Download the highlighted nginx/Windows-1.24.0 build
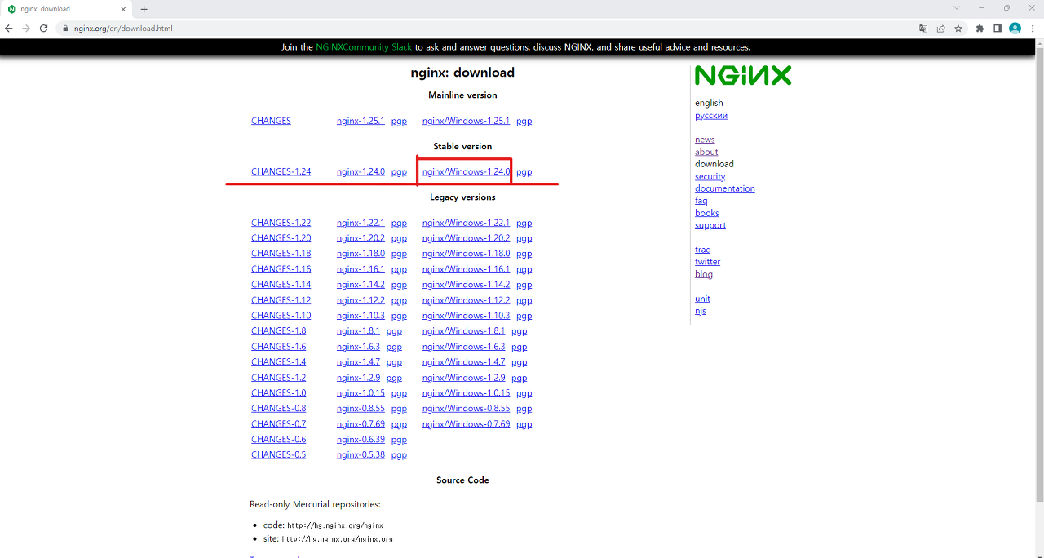The height and width of the screenshot is (558, 1044). coord(465,170)
